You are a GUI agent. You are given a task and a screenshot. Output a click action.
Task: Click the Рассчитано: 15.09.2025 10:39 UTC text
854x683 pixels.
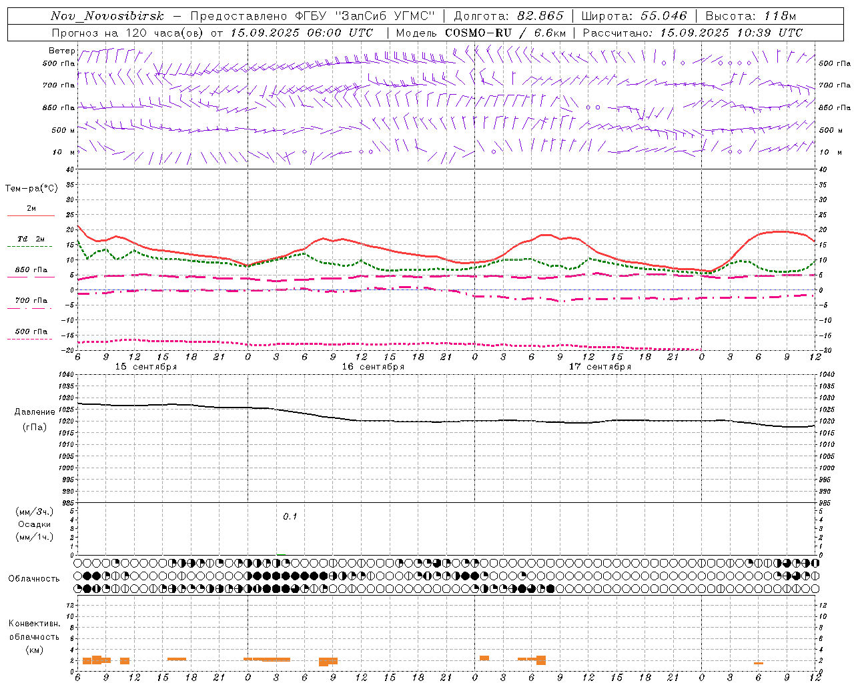693,33
